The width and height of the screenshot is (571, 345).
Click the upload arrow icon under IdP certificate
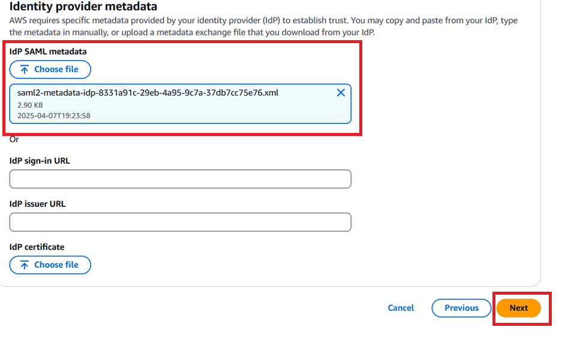pos(26,265)
